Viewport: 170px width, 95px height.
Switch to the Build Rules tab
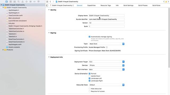156,5
